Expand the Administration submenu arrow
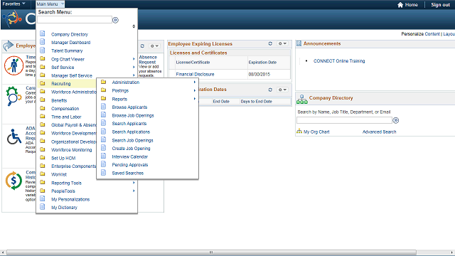Viewport: 455px width, 256px height. pos(195,82)
